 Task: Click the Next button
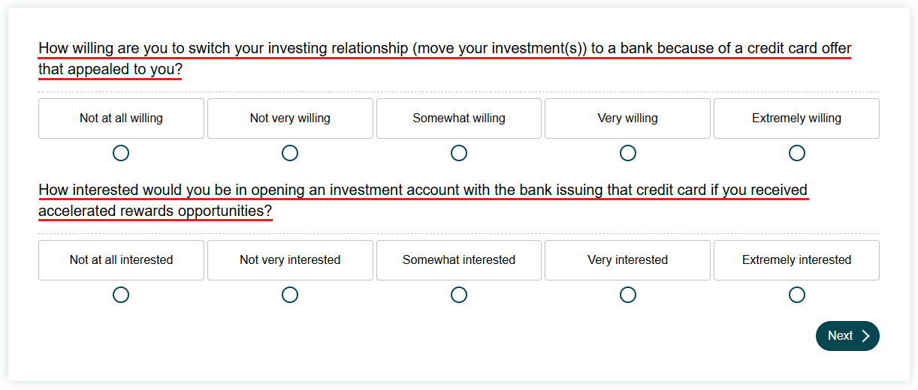pyautogui.click(x=847, y=336)
